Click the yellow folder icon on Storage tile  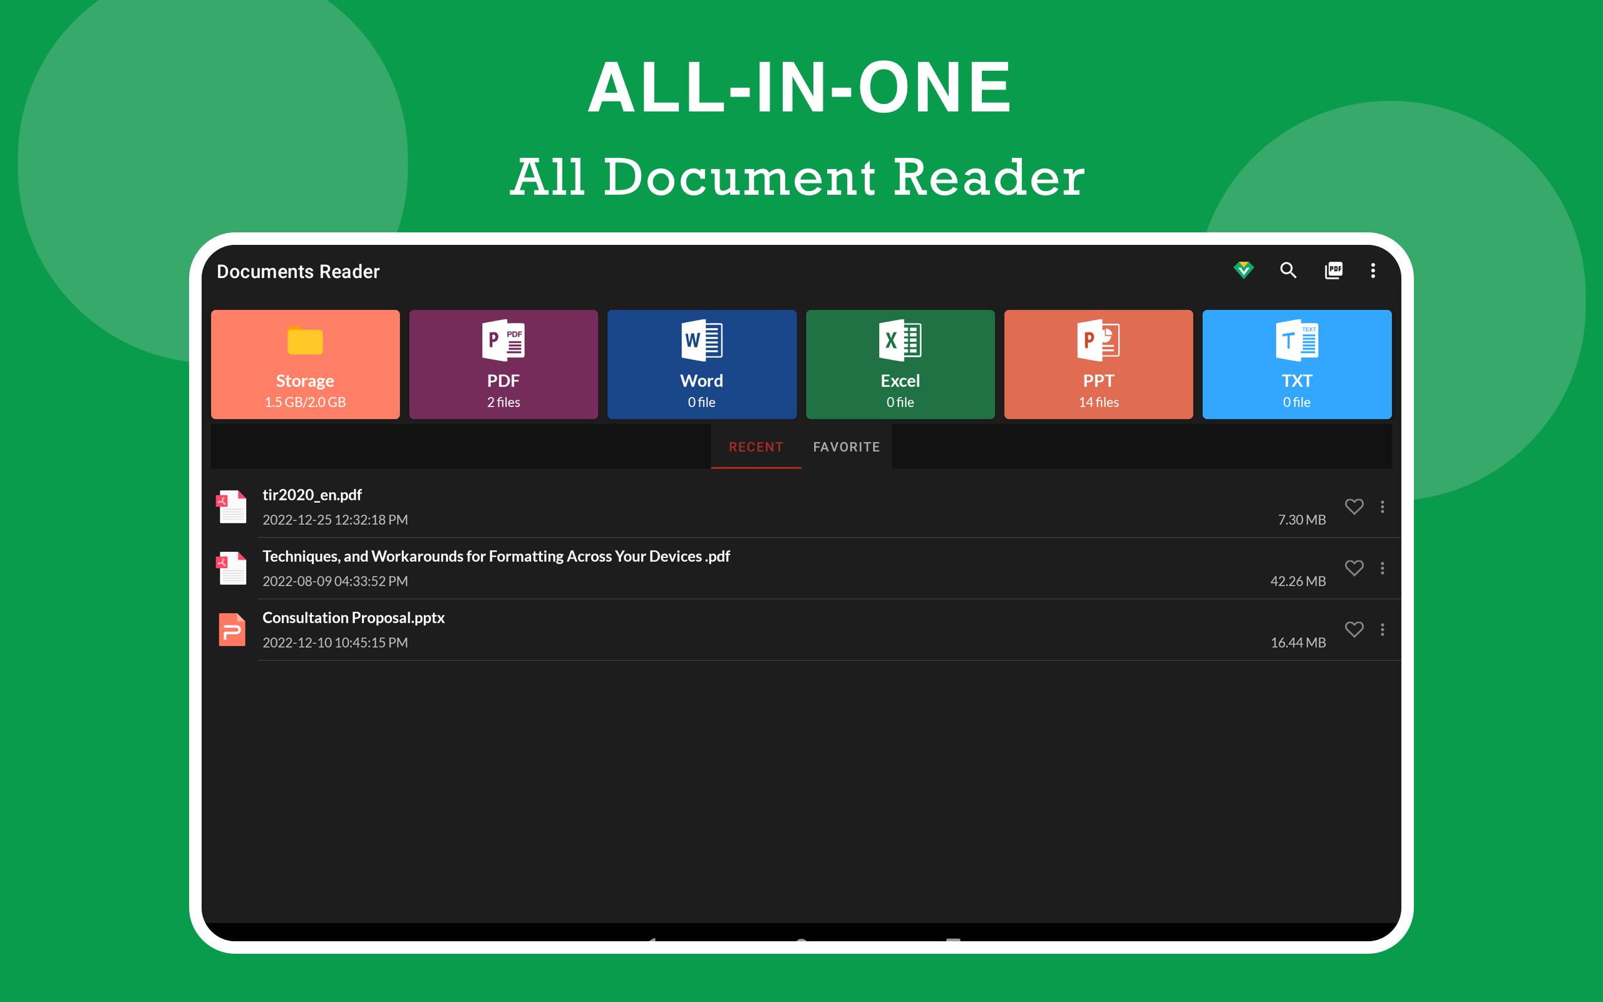pyautogui.click(x=306, y=341)
